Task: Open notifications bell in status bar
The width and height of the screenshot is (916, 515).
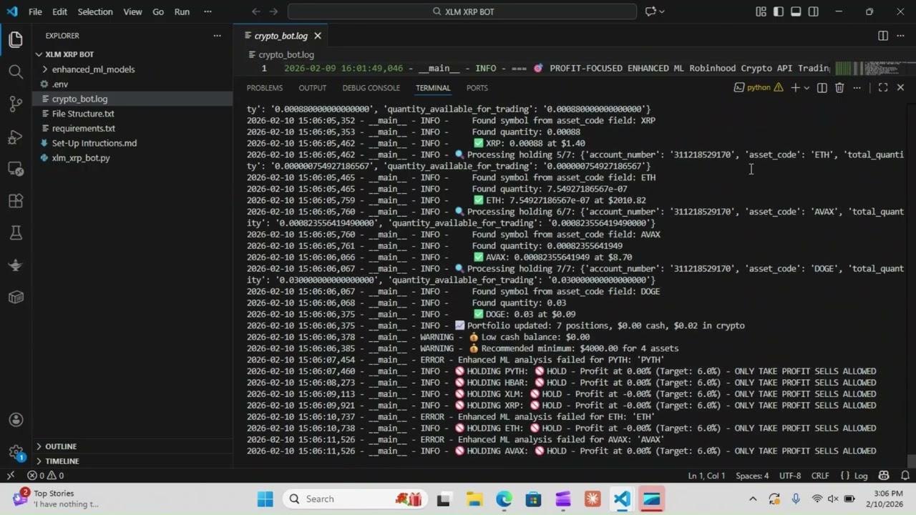Action: click(x=905, y=476)
